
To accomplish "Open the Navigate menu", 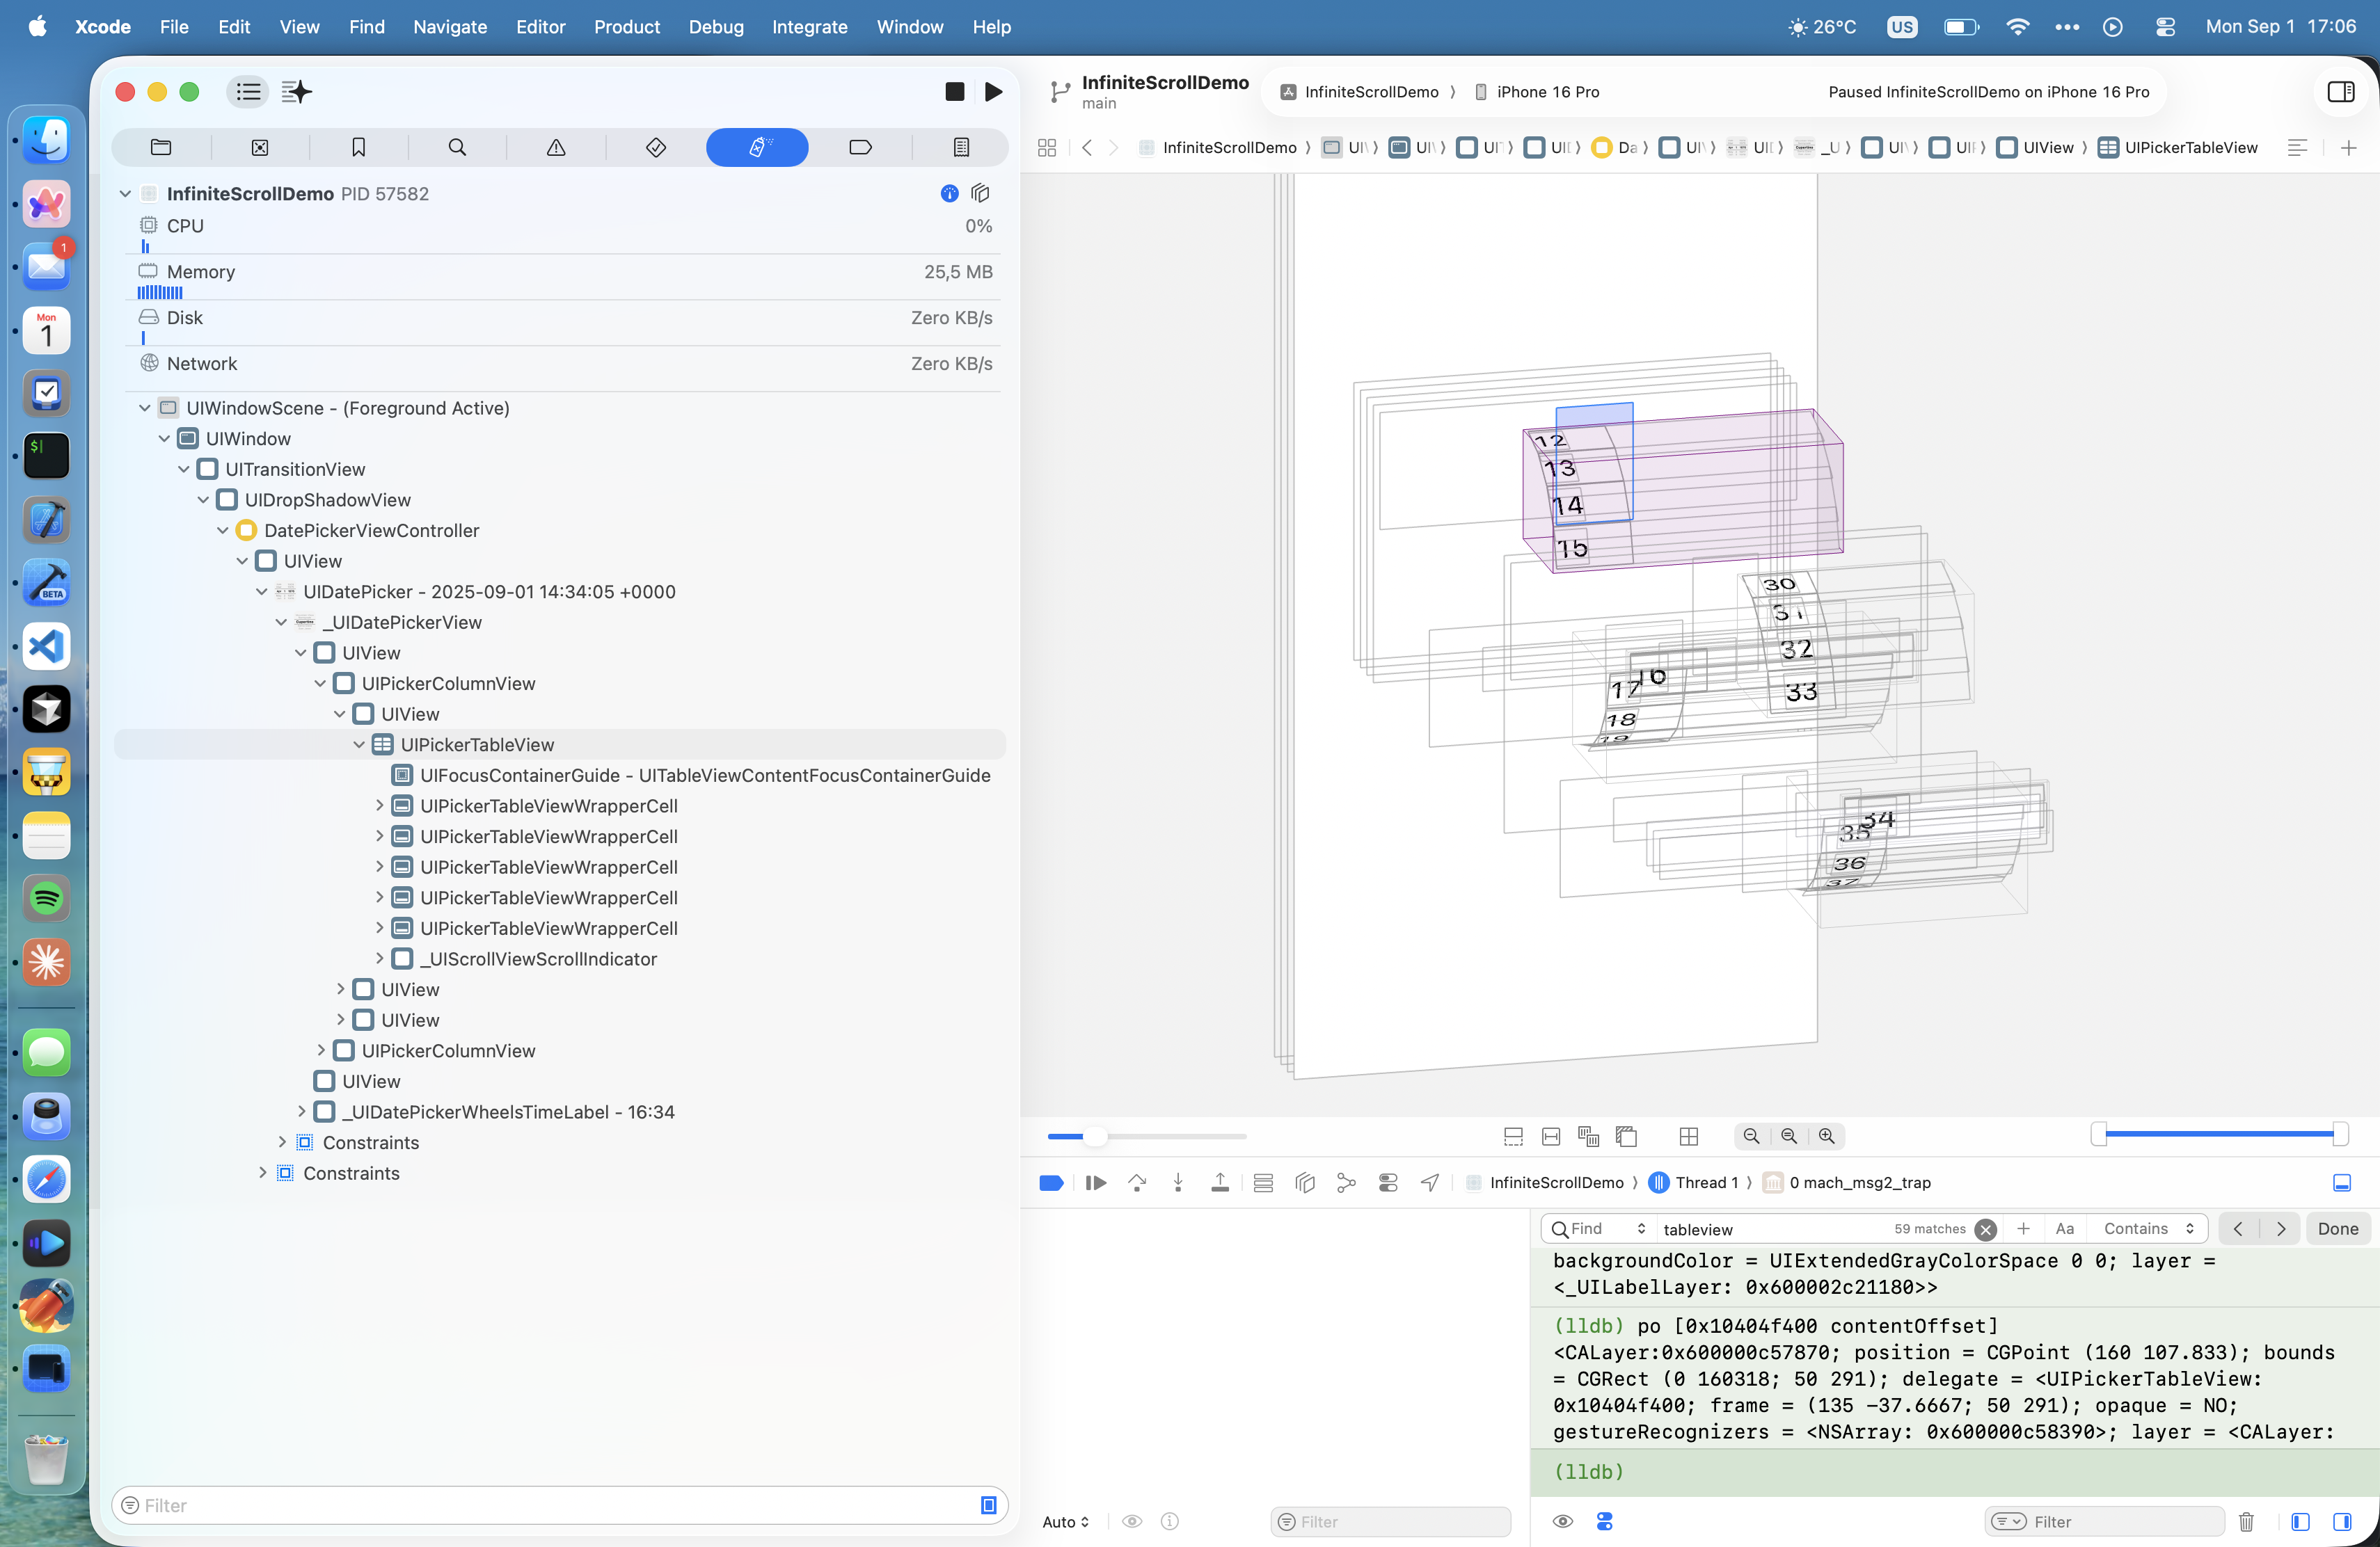I will pyautogui.click(x=449, y=27).
